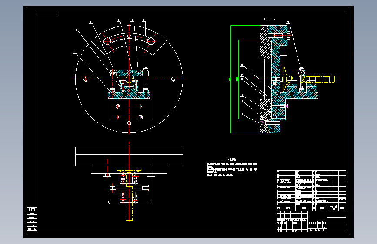Select the parts list header row in the title block
The width and height of the screenshot is (377, 244).
tap(311, 208)
